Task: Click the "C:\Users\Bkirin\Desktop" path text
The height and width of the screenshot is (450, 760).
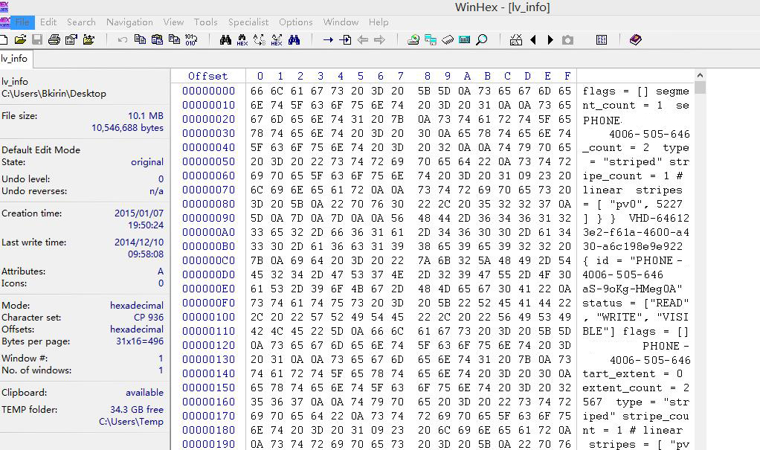Action: click(x=54, y=94)
